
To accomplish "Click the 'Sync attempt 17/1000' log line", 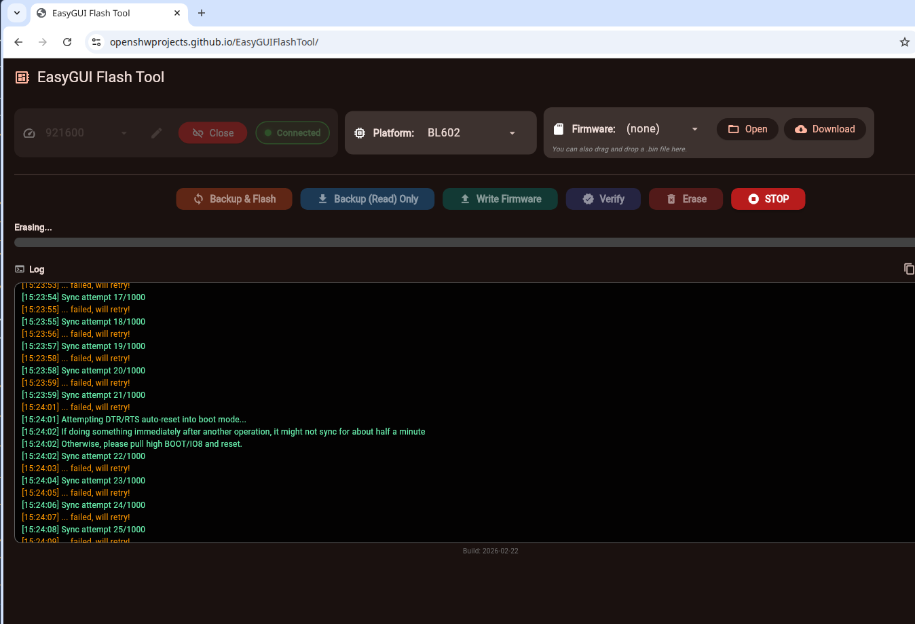I will click(x=83, y=297).
